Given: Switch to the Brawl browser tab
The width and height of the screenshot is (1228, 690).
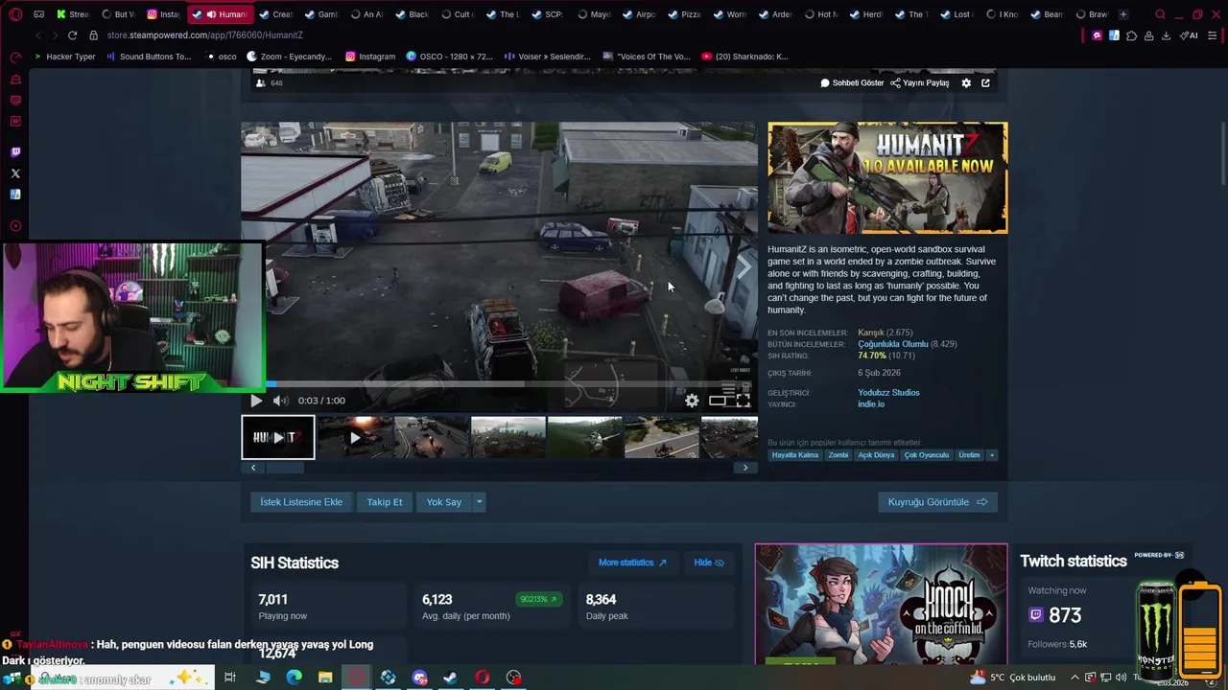Looking at the screenshot, I should point(1092,14).
